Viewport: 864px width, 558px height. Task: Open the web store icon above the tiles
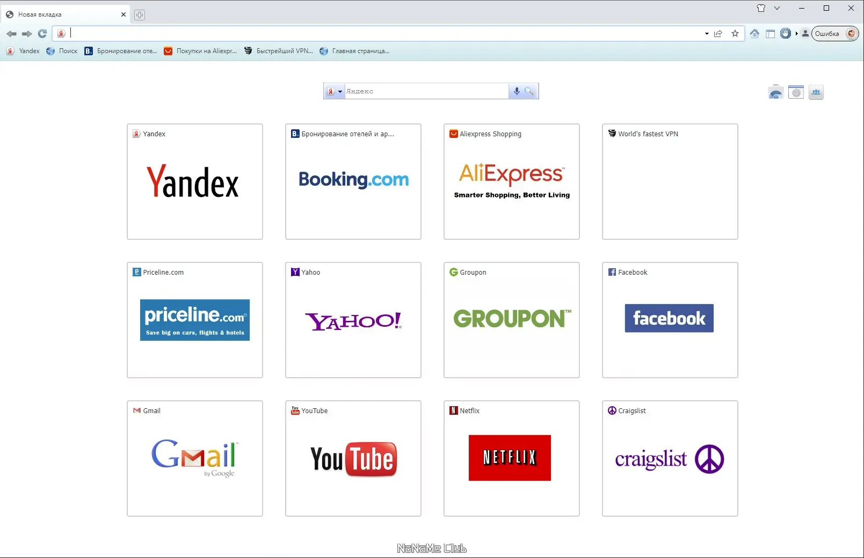[775, 92]
